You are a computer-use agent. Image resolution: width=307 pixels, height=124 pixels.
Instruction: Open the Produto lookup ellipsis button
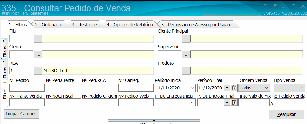coord(186,71)
